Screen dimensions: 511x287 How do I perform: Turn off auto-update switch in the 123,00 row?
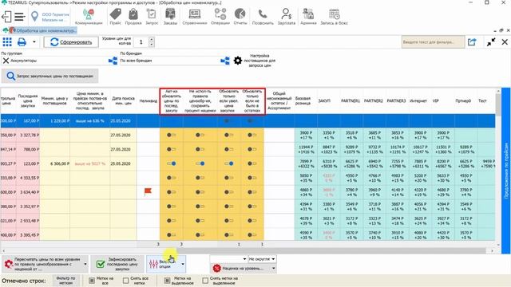[171, 163]
